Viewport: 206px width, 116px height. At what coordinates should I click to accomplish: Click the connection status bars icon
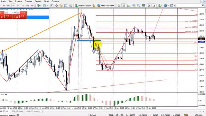pos(186,115)
